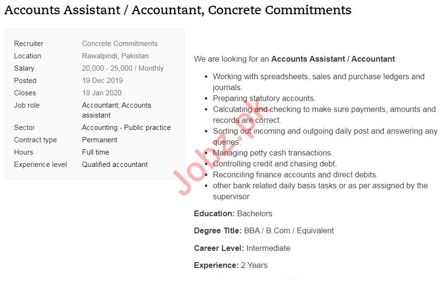This screenshot has width=443, height=294.
Task: Click the Career Level: Intermediate line
Action: [242, 248]
